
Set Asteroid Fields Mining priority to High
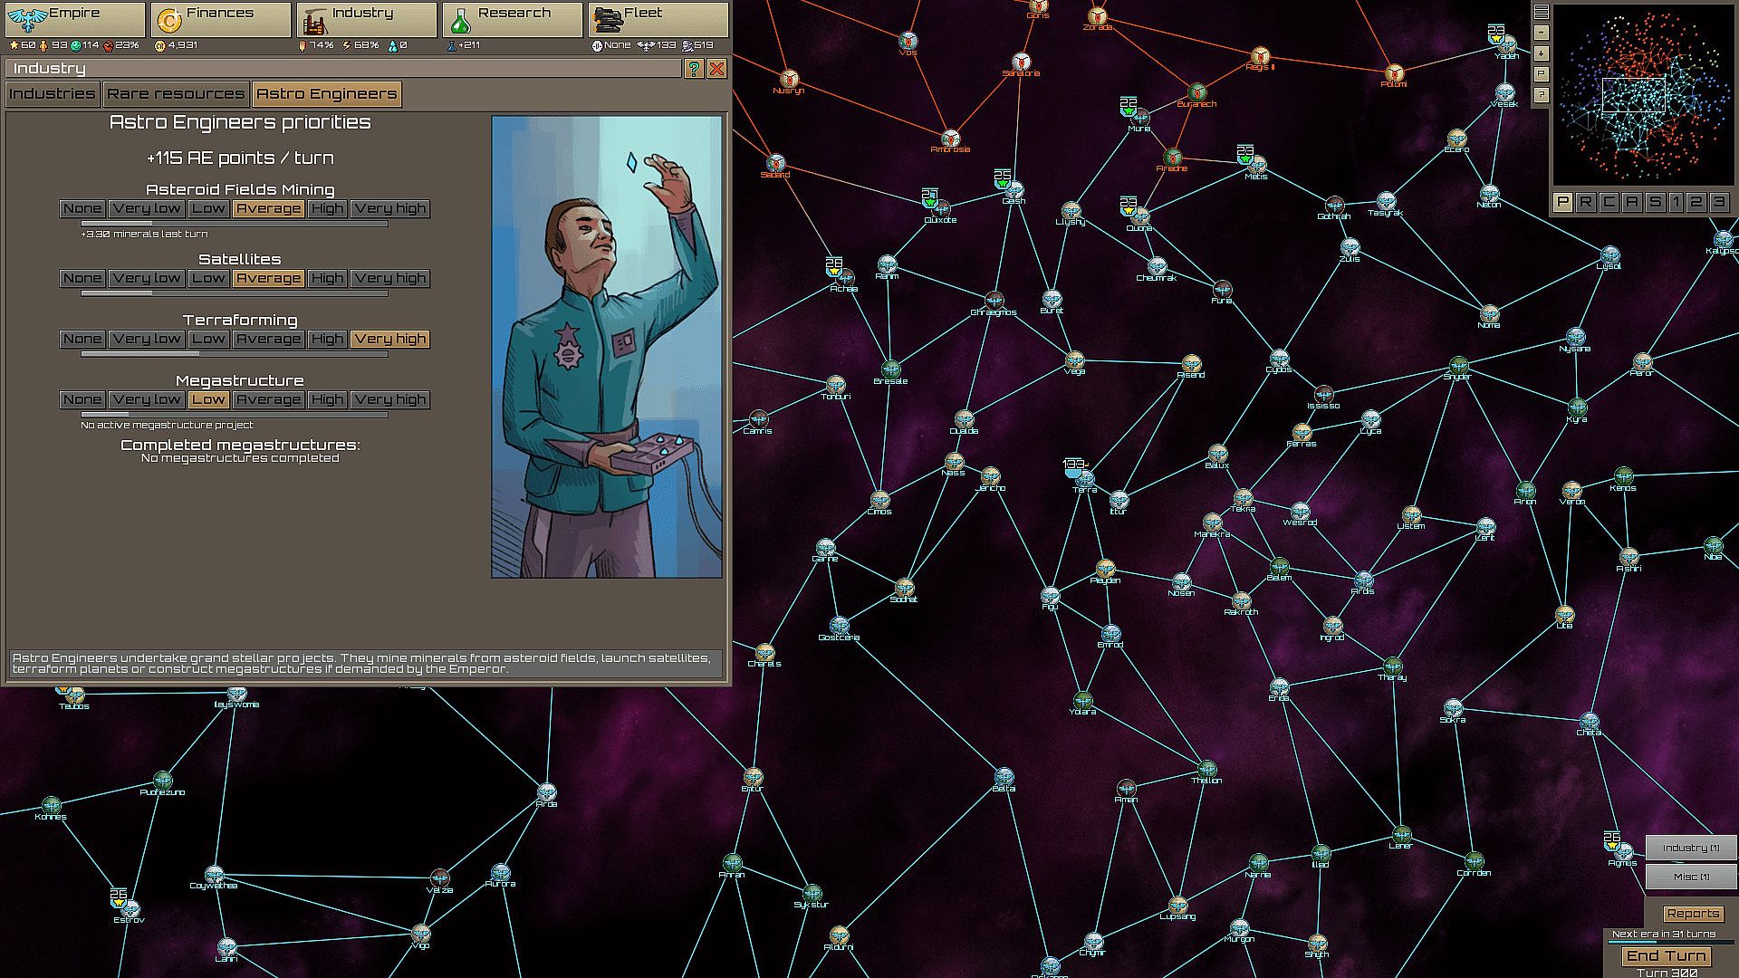327,208
